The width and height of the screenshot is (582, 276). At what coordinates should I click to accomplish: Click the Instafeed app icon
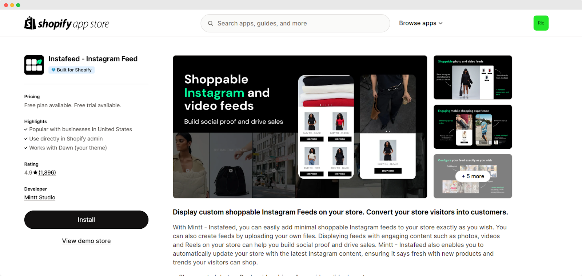34,65
